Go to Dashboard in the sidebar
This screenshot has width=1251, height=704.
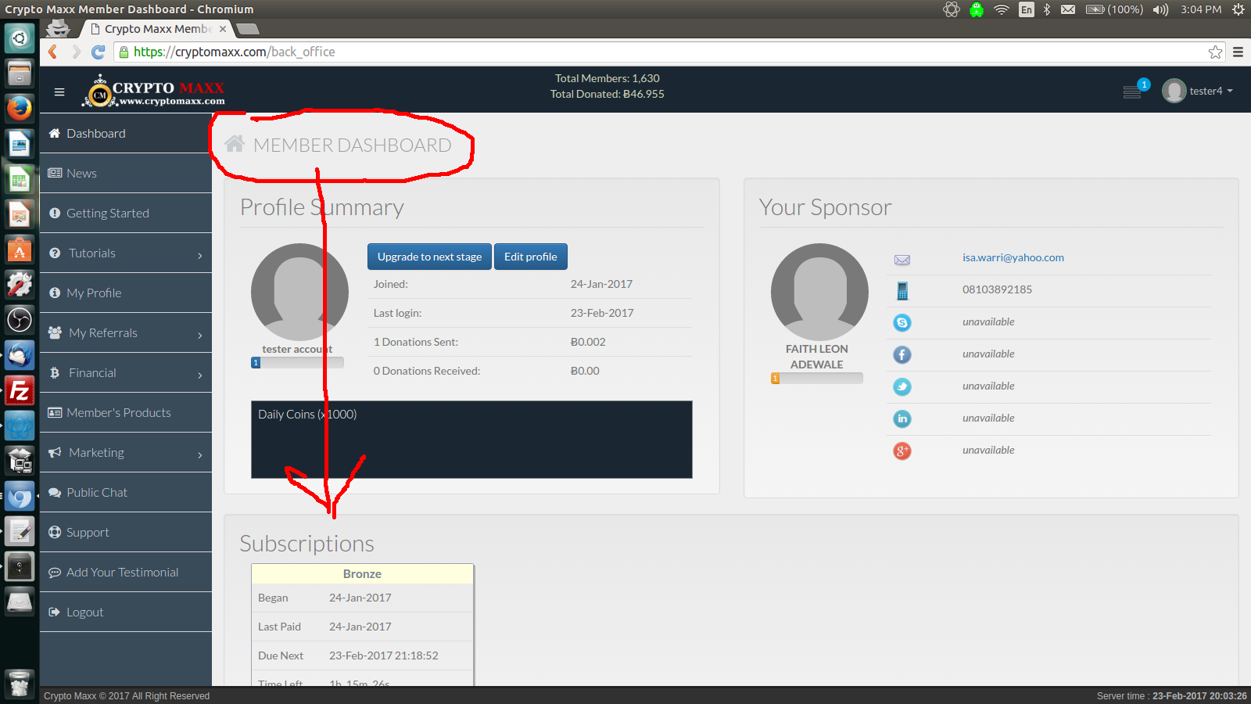tap(126, 133)
